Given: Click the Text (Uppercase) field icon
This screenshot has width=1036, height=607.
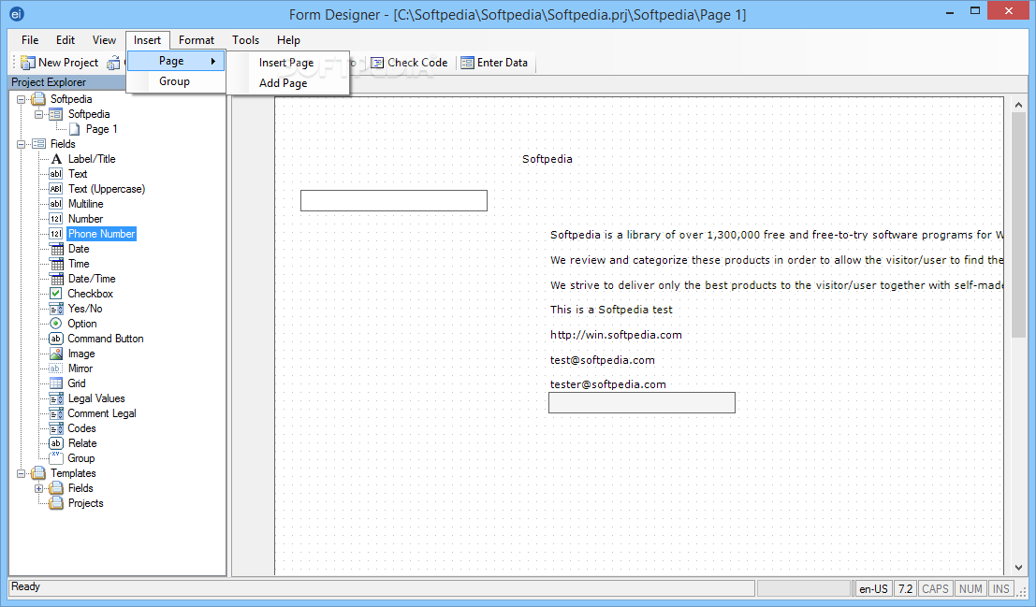Looking at the screenshot, I should (56, 189).
